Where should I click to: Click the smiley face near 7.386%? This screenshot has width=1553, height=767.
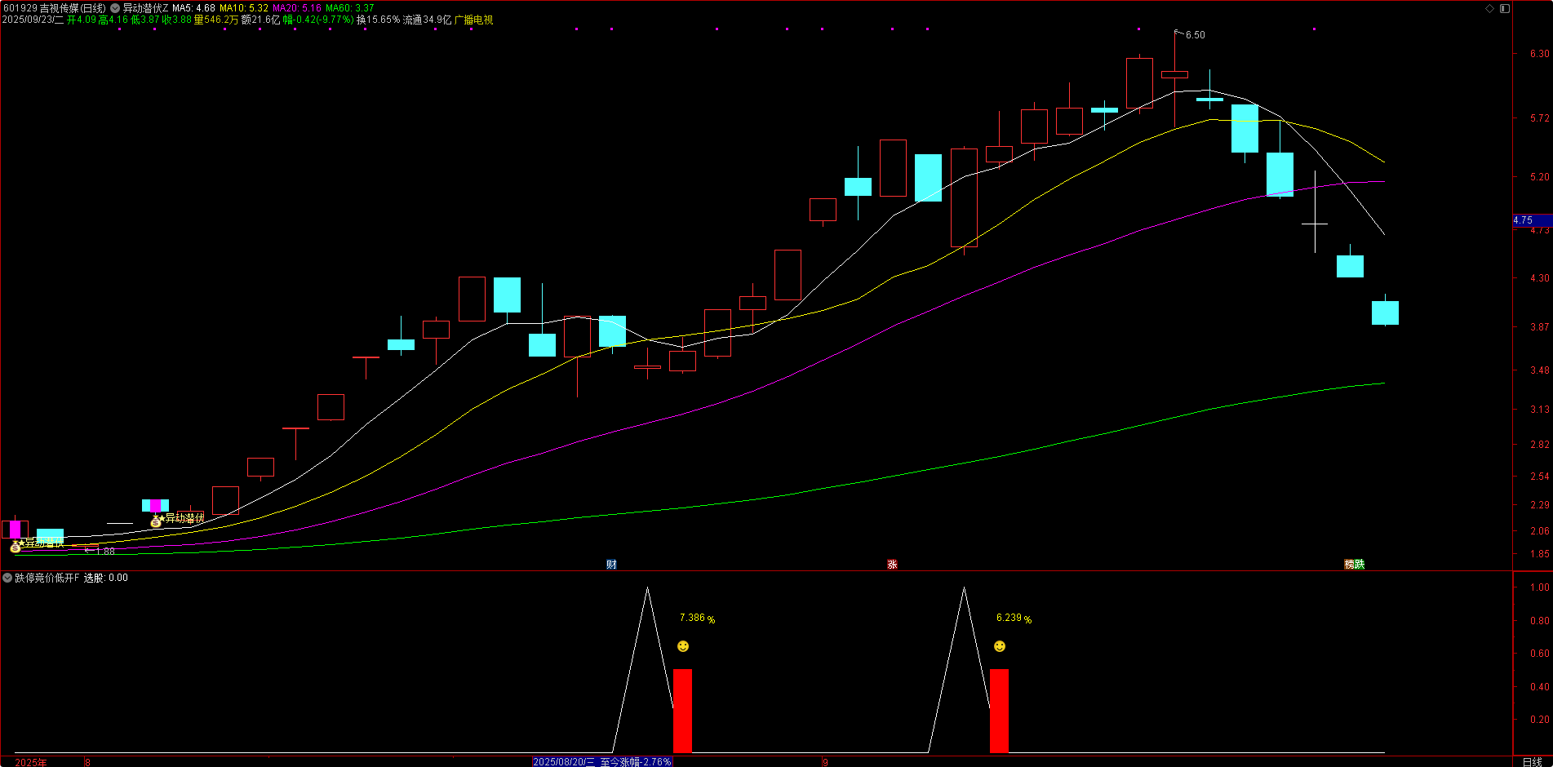[683, 646]
